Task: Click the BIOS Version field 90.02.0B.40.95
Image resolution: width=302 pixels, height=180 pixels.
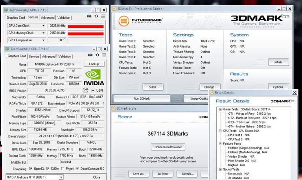Action: pyautogui.click(x=55, y=90)
